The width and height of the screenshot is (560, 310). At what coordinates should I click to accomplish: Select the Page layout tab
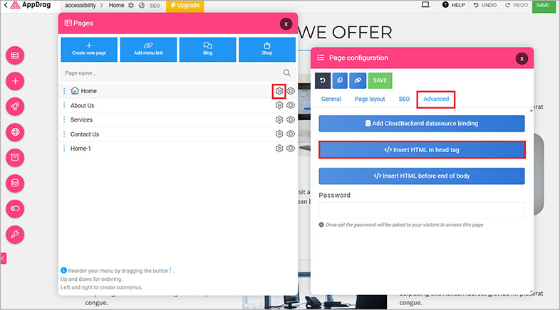pos(370,99)
